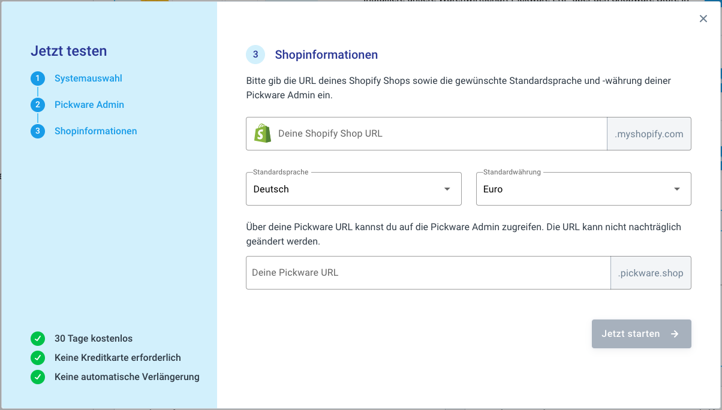Click the checkmark beside Keine automatische Verlängerung
722x410 pixels.
click(x=38, y=377)
